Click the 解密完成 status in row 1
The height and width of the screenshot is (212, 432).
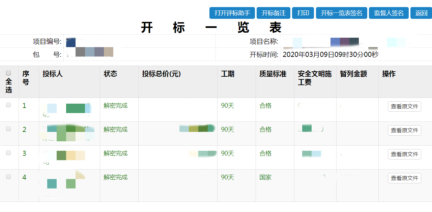pyautogui.click(x=116, y=106)
